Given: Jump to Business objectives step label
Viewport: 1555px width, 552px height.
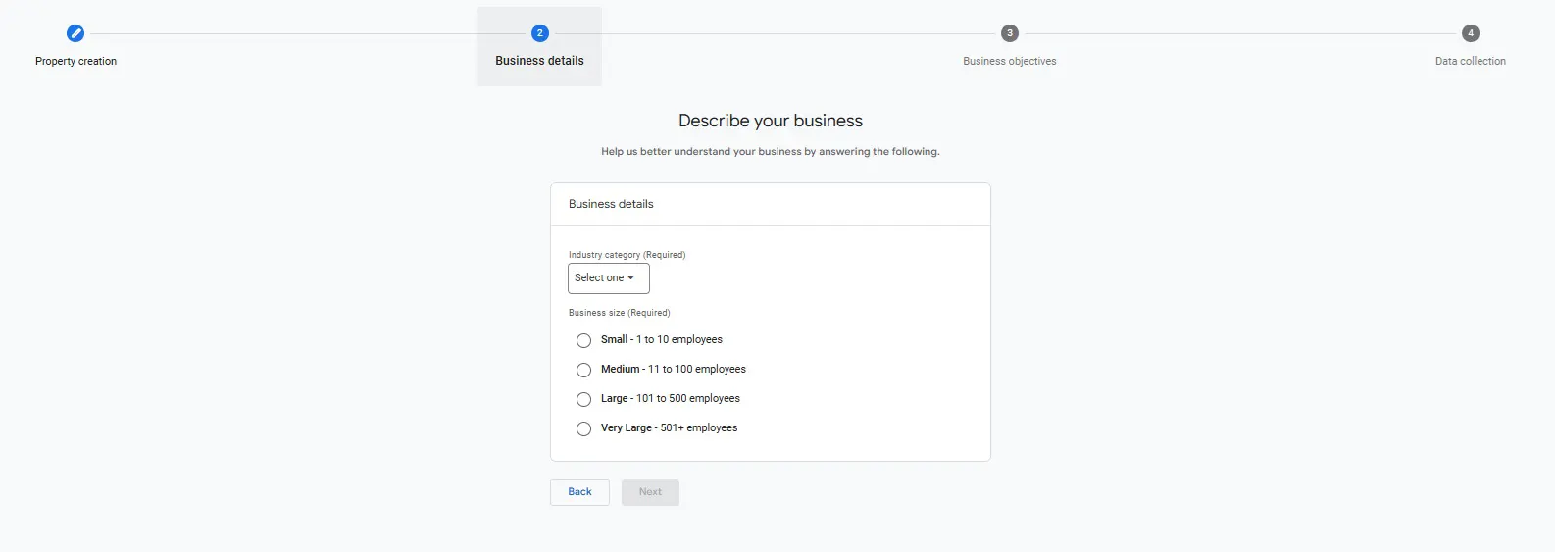Looking at the screenshot, I should 1009,61.
